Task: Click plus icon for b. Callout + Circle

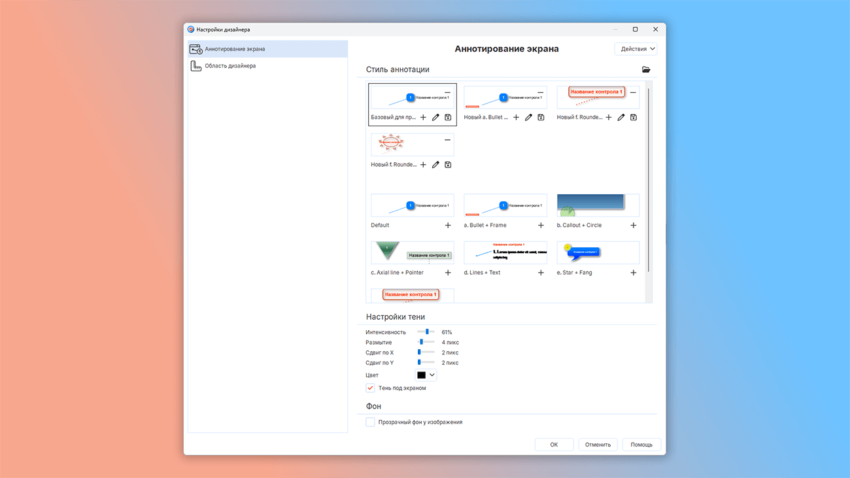Action: [x=633, y=226]
